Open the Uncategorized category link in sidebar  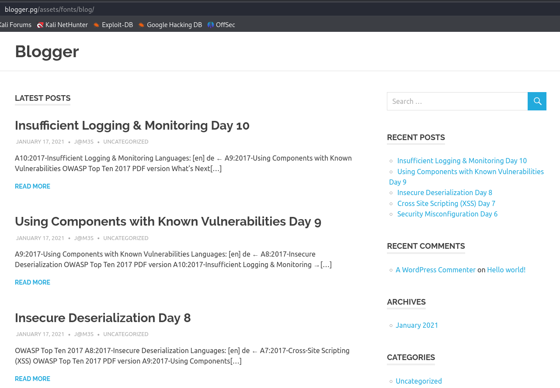click(x=419, y=381)
